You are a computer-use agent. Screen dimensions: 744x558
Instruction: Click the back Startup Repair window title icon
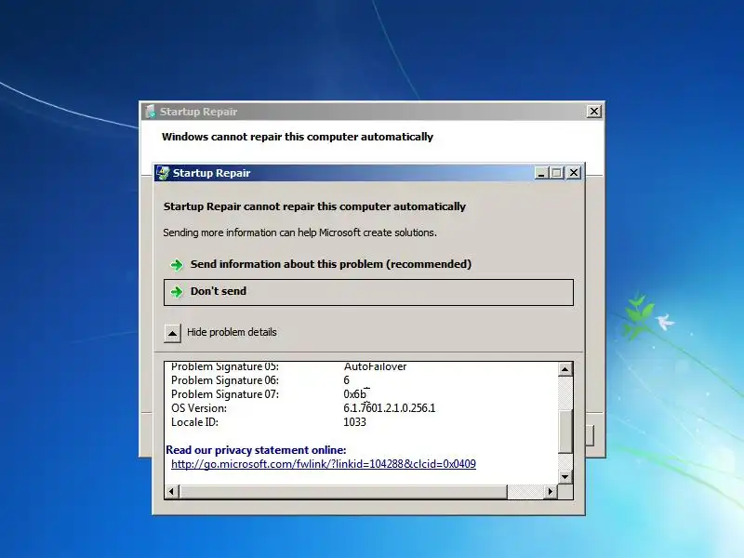pos(151,112)
